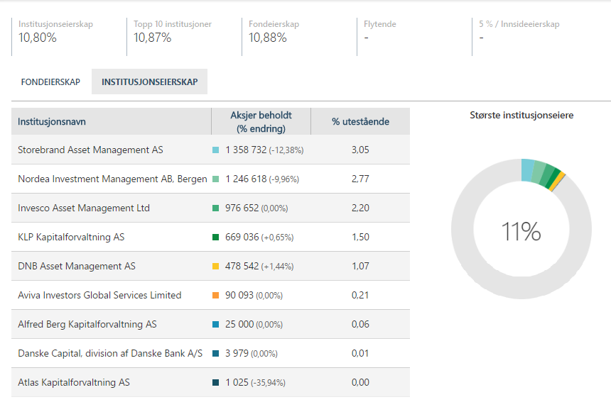Click shares value 25 000

(239, 324)
